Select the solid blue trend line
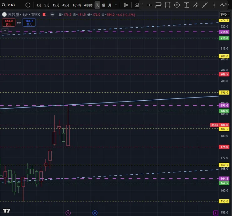The width and height of the screenshot is (232, 216). click(109, 103)
